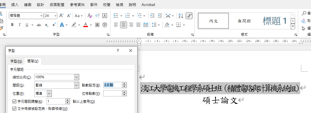Open the font group dialog launcher

click(x=108, y=35)
